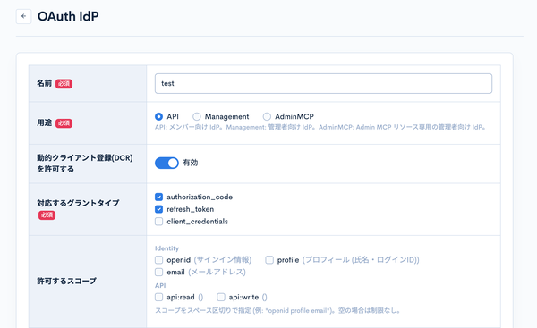This screenshot has height=328, width=537.
Task: Click the 用途 row label
Action: pos(44,122)
